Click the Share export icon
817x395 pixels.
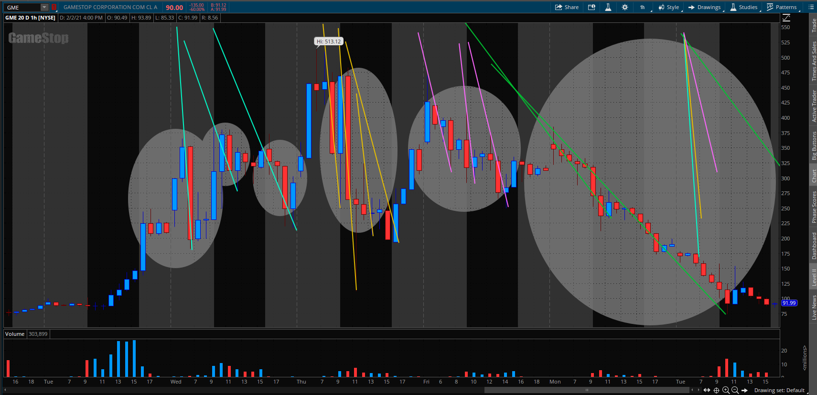[x=559, y=7]
